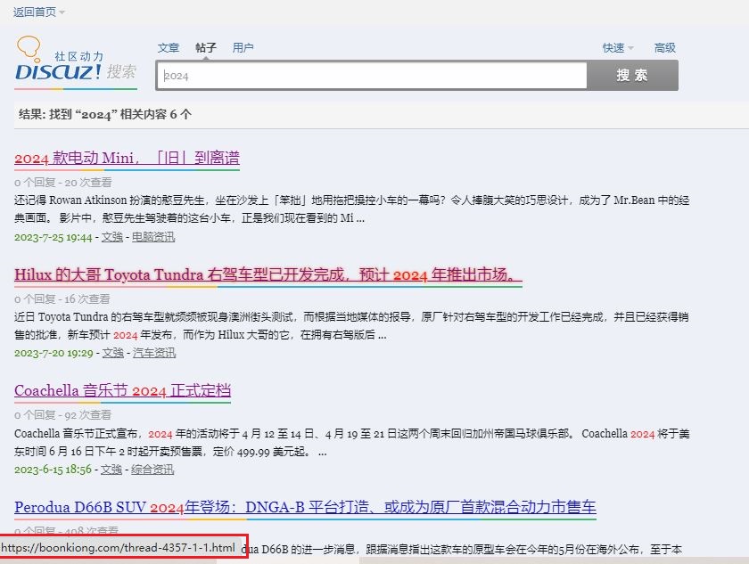Image resolution: width=749 pixels, height=564 pixels.
Task: Focus the search box containing 2024
Action: pos(373,76)
